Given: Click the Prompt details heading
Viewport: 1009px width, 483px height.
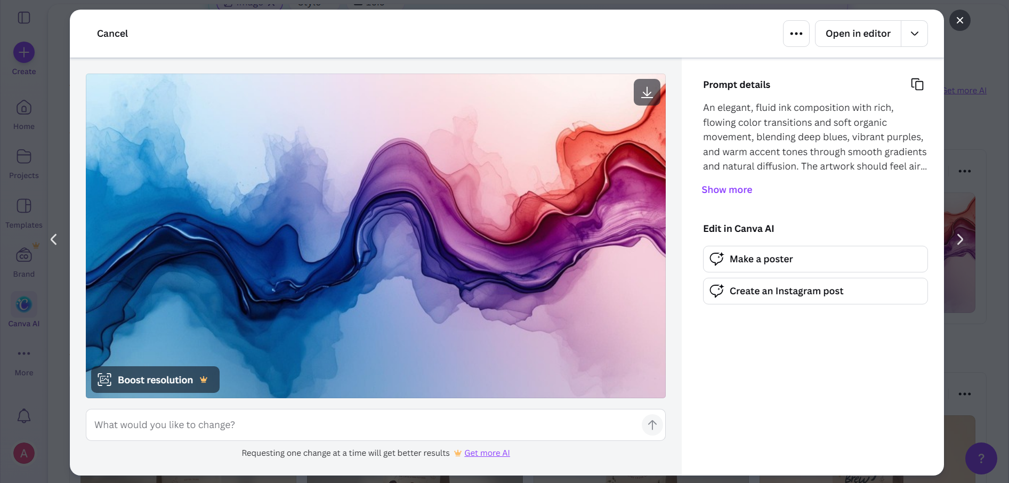Looking at the screenshot, I should pyautogui.click(x=737, y=85).
